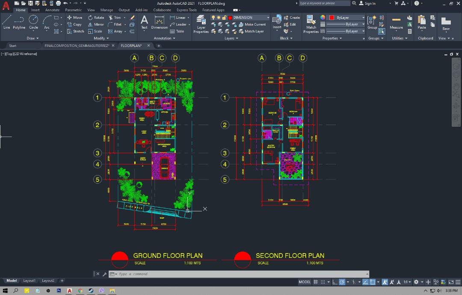Select the Measure tool
Screen dimensions: 462x295
click(x=396, y=24)
